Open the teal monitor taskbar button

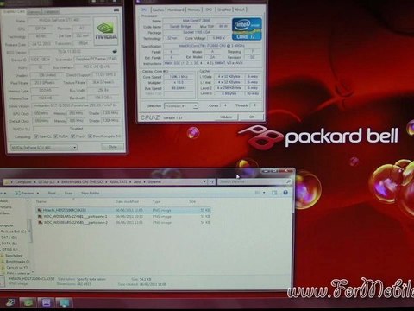[x=64, y=302]
